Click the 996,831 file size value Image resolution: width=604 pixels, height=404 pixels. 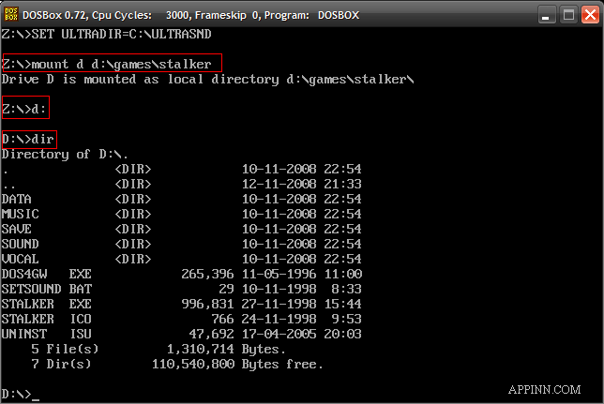coord(207,305)
